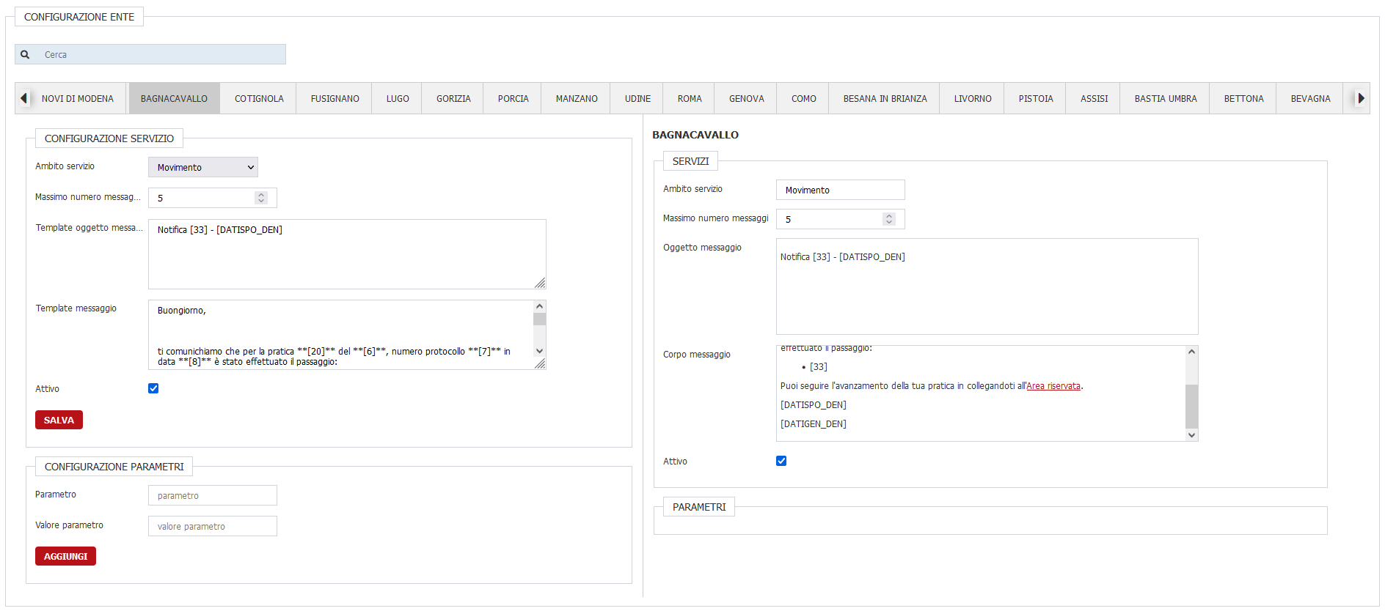The height and width of the screenshot is (611, 1385).
Task: Open the Area riservata link
Action: tap(1053, 386)
